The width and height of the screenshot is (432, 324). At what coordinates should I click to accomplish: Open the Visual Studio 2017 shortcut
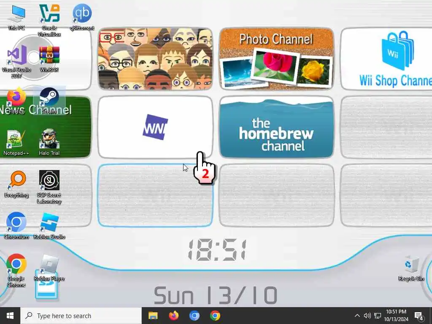[x=16, y=62]
